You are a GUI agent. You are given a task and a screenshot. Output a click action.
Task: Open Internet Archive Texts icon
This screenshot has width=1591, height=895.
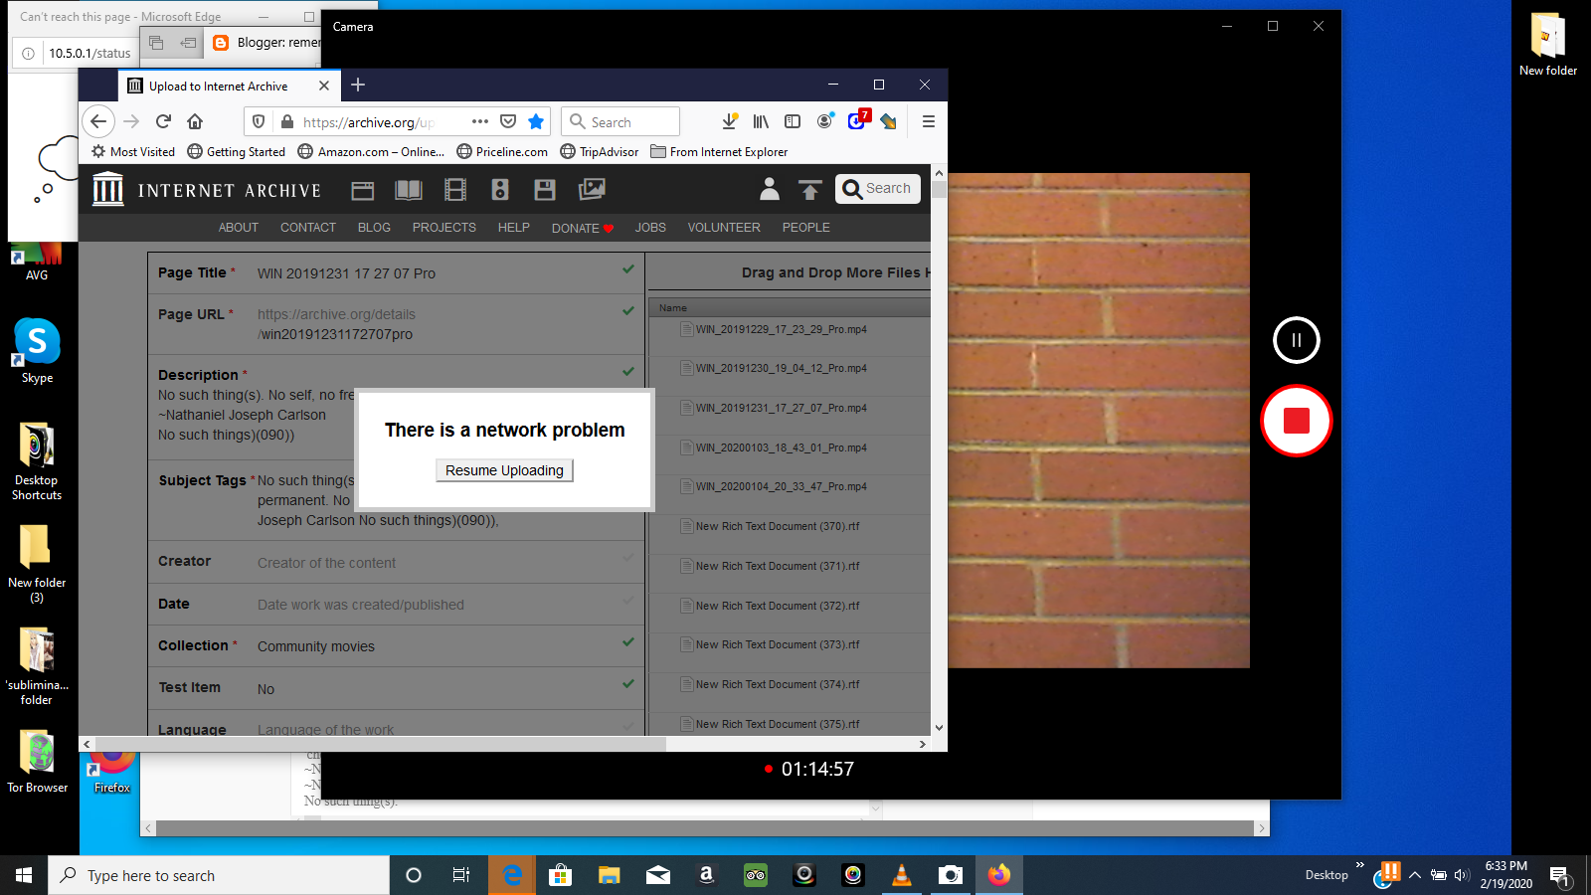click(409, 190)
